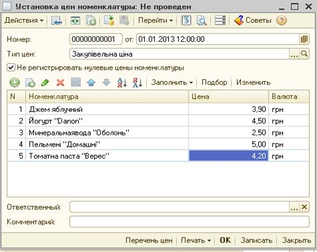Click the green plus add row icon
Image resolution: width=317 pixels, height=252 pixels.
coord(15,83)
